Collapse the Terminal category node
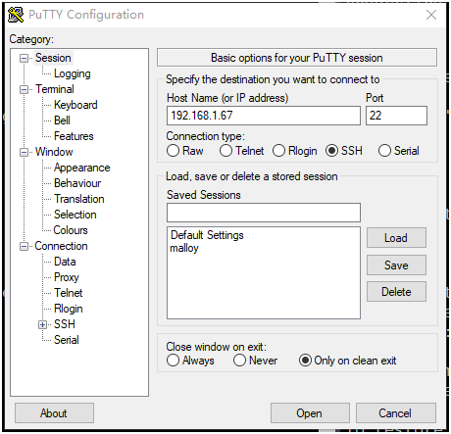 click(x=24, y=89)
